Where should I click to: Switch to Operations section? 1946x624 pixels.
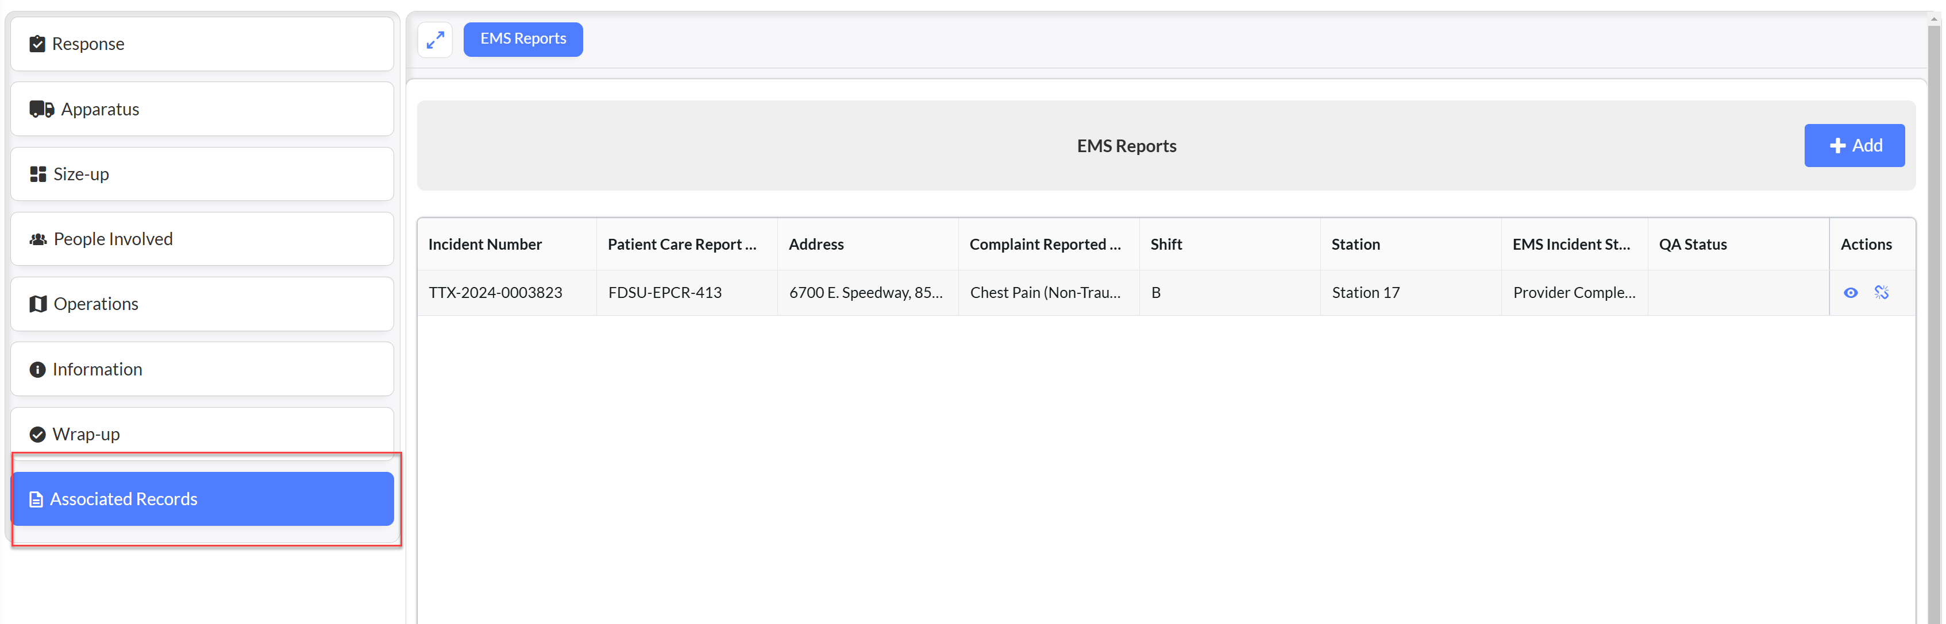coord(202,304)
